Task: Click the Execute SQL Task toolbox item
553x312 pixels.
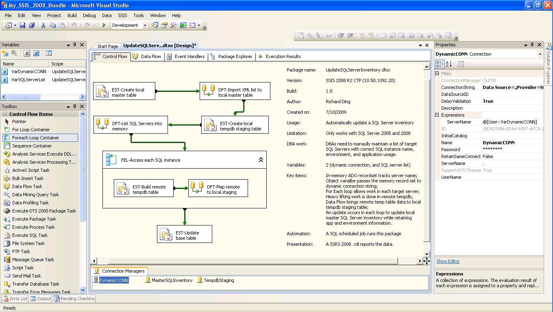Action: pyautogui.click(x=40, y=235)
